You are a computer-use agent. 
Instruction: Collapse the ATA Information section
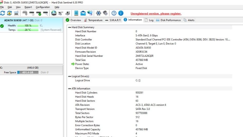[70, 88]
